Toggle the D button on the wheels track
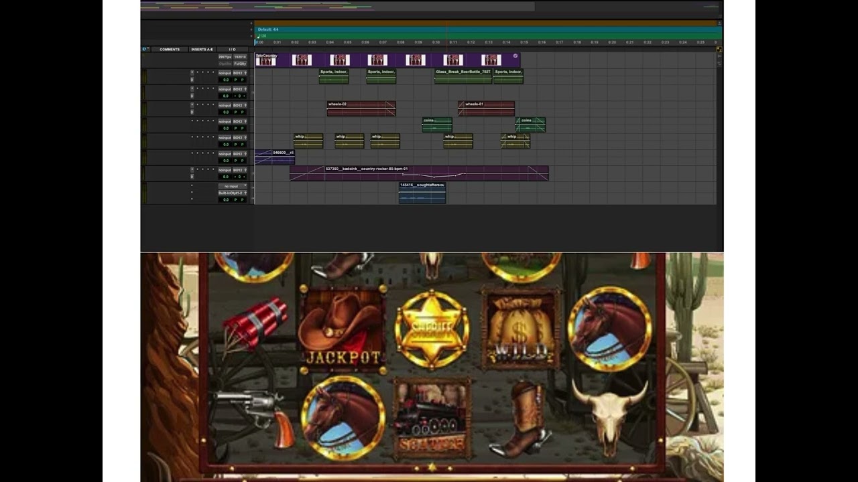 192,112
